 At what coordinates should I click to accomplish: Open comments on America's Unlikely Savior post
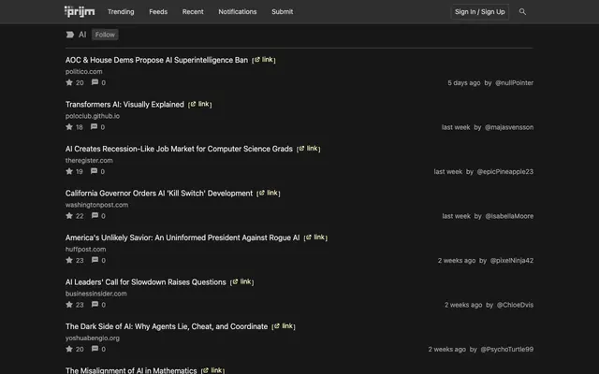(95, 260)
